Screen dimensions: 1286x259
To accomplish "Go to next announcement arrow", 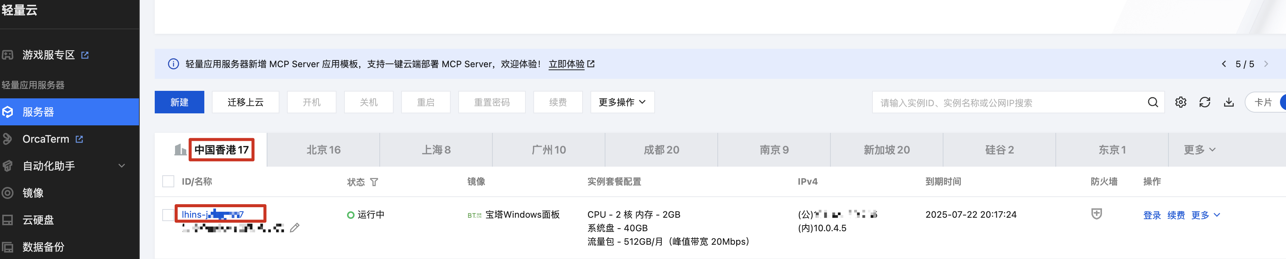I will point(1266,64).
